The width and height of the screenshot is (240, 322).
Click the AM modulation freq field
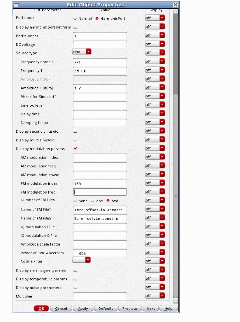[100, 166]
